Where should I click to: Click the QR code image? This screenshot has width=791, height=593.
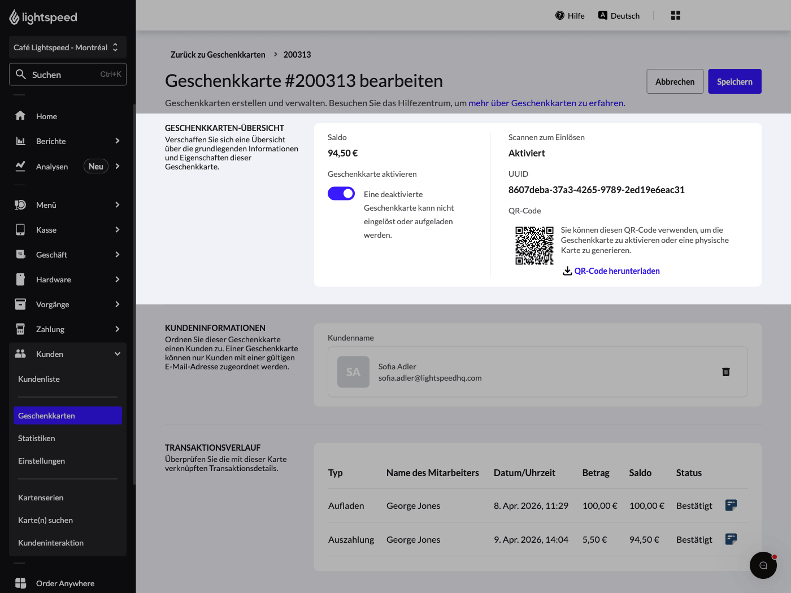click(x=534, y=246)
